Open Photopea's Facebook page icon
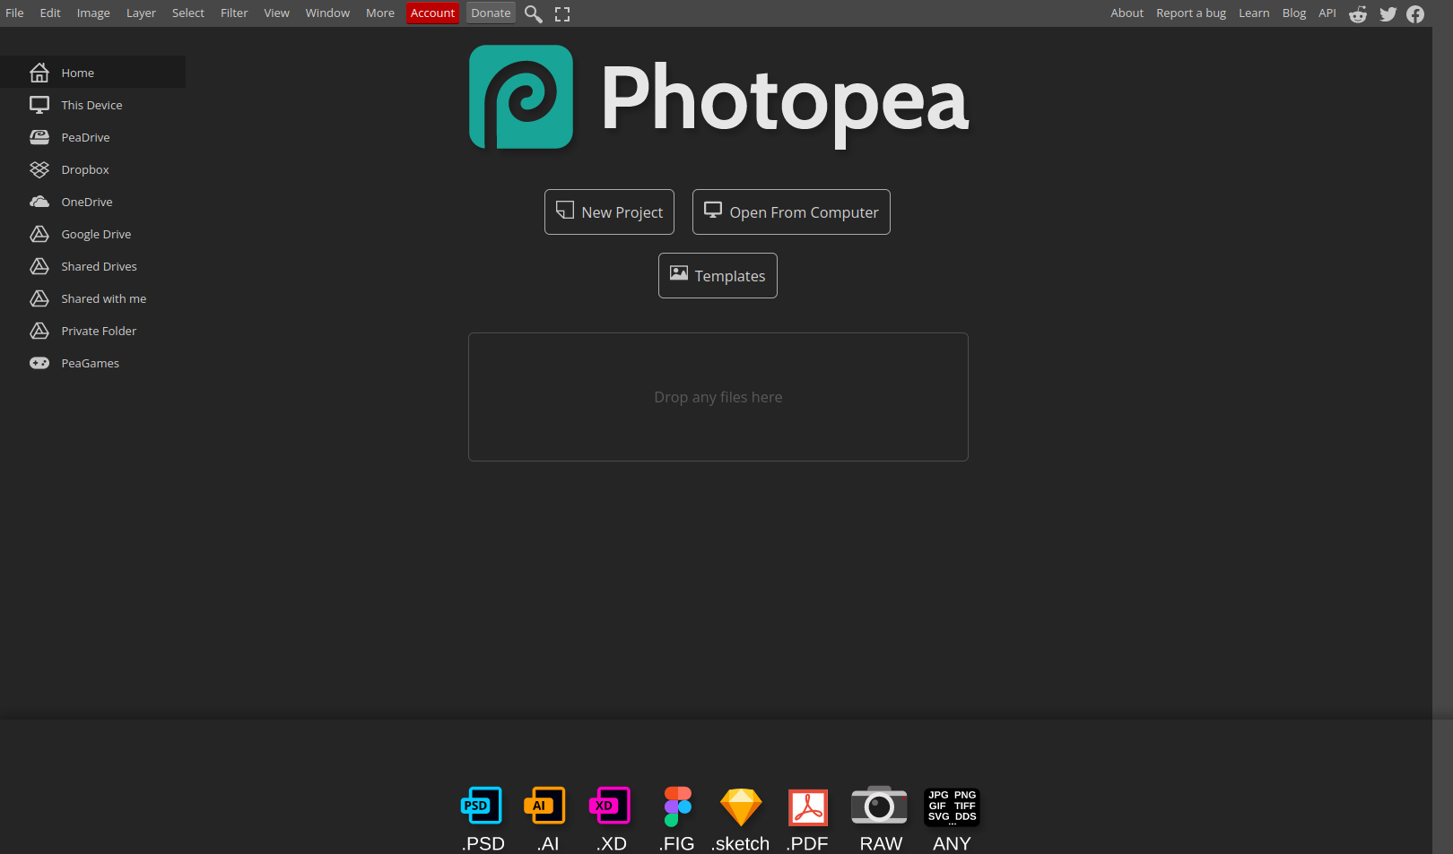The image size is (1453, 854). (x=1415, y=13)
